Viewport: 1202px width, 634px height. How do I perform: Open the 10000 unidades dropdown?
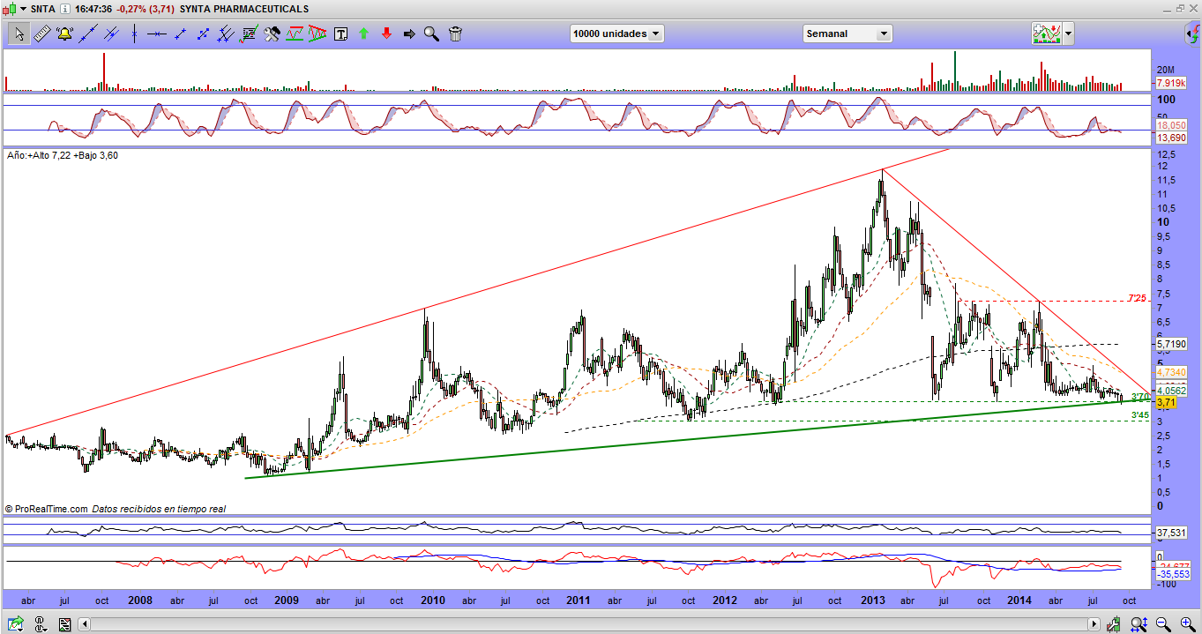(616, 34)
